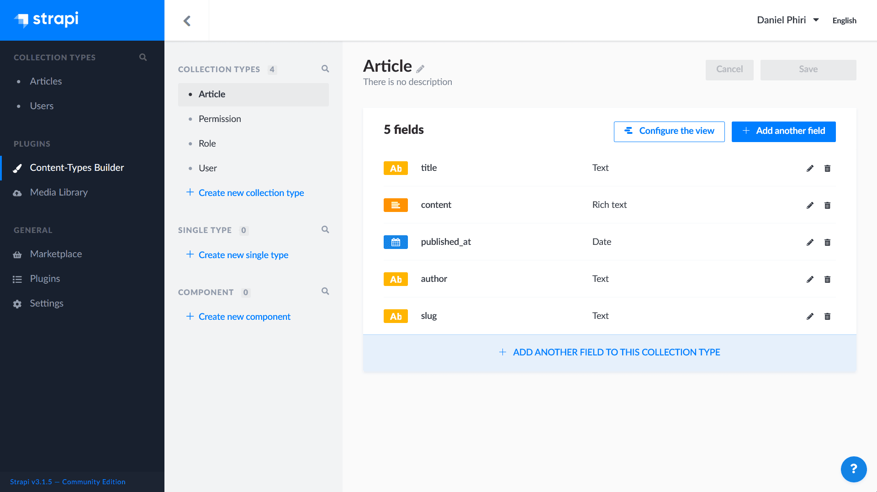
Task: Delete the slug field
Action: pyautogui.click(x=827, y=316)
